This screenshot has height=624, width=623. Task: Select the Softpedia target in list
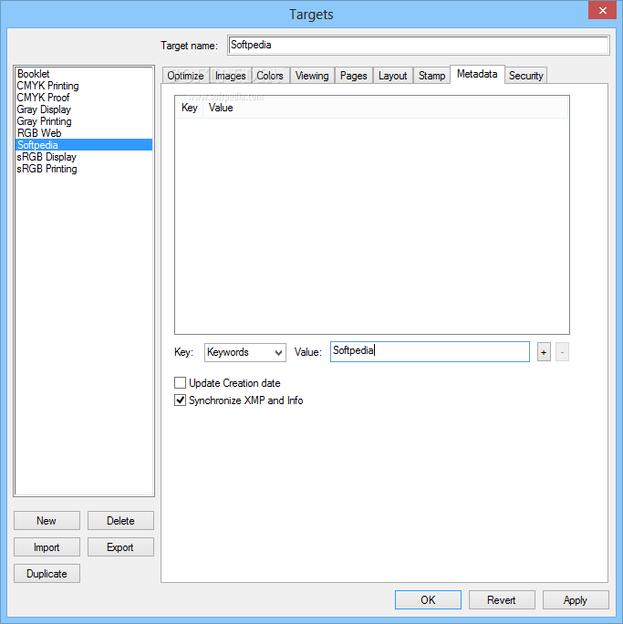[84, 145]
